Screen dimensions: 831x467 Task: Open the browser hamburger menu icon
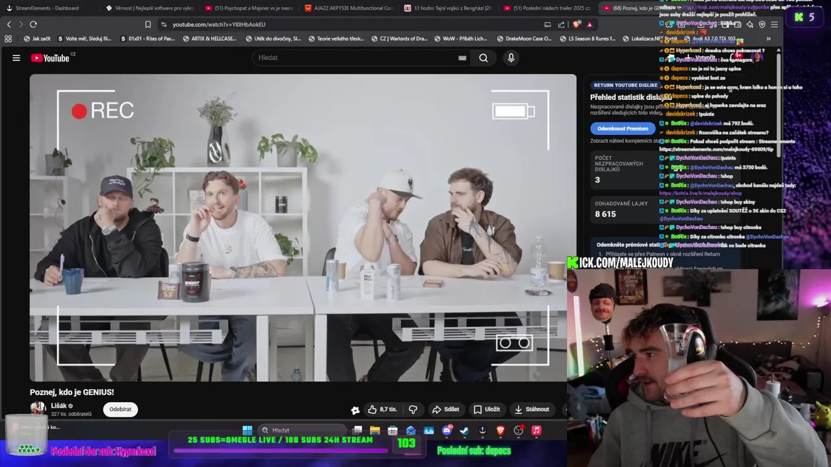click(774, 25)
